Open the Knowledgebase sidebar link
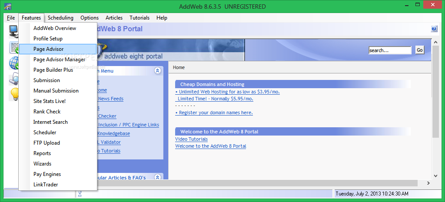 click(x=113, y=133)
